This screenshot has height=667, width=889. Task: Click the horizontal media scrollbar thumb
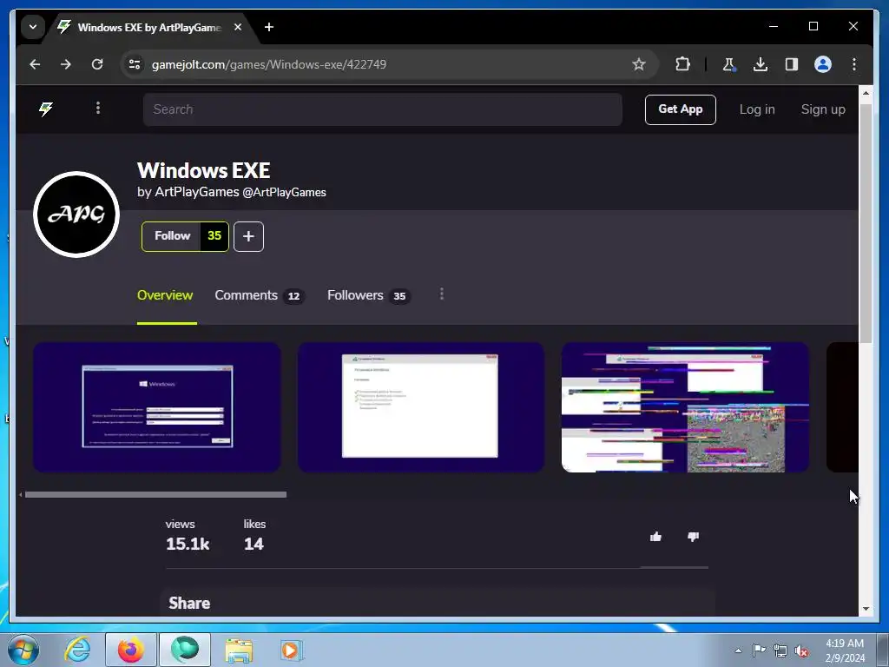(156, 494)
